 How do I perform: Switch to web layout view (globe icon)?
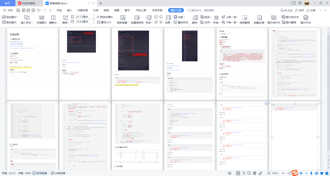tap(255, 173)
